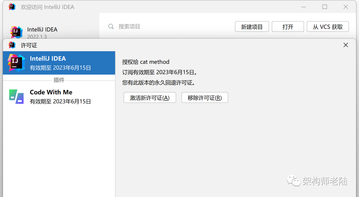
Task: Select the IntelliJ IDEA license entry
Action: (x=59, y=63)
